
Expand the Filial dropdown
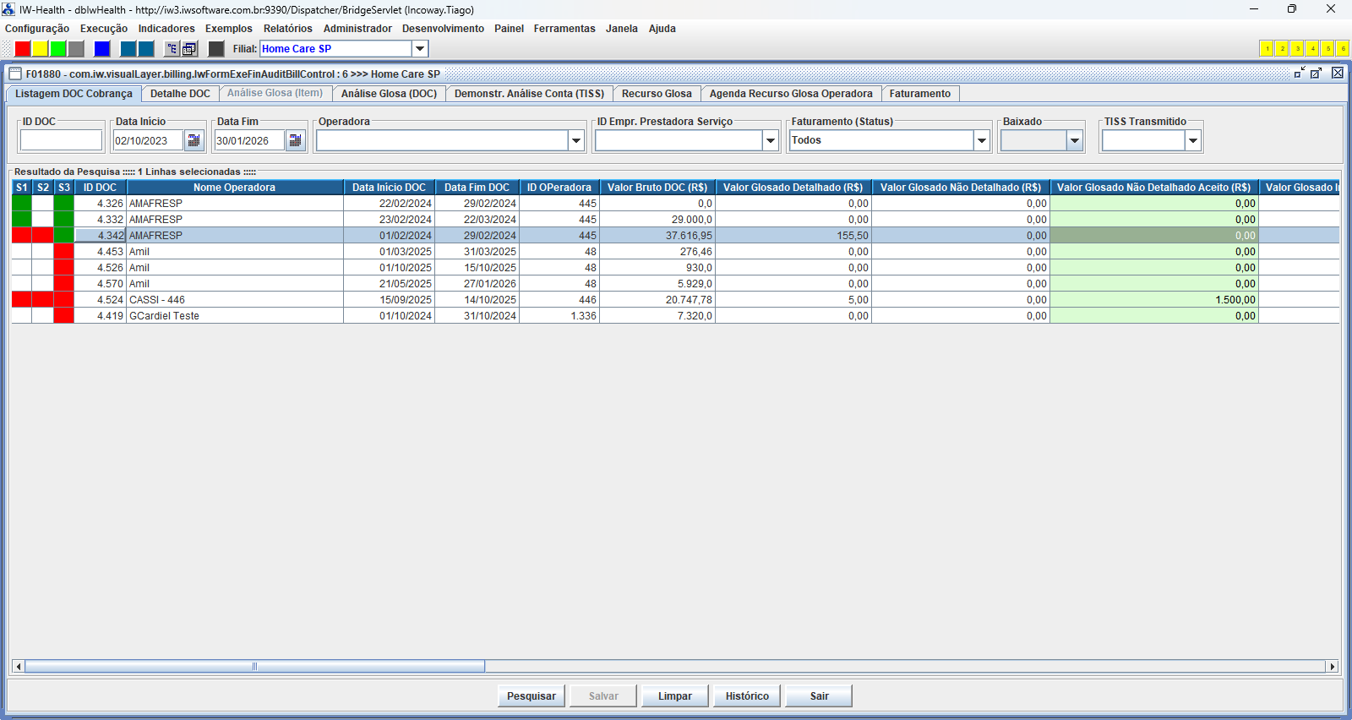pyautogui.click(x=420, y=49)
